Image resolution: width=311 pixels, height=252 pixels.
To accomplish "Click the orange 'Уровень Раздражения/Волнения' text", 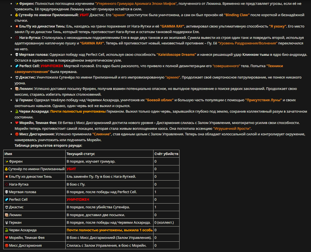I will tap(247, 43).
